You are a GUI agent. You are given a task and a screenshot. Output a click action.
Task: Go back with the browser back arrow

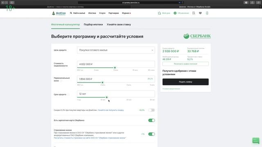(3, 2)
